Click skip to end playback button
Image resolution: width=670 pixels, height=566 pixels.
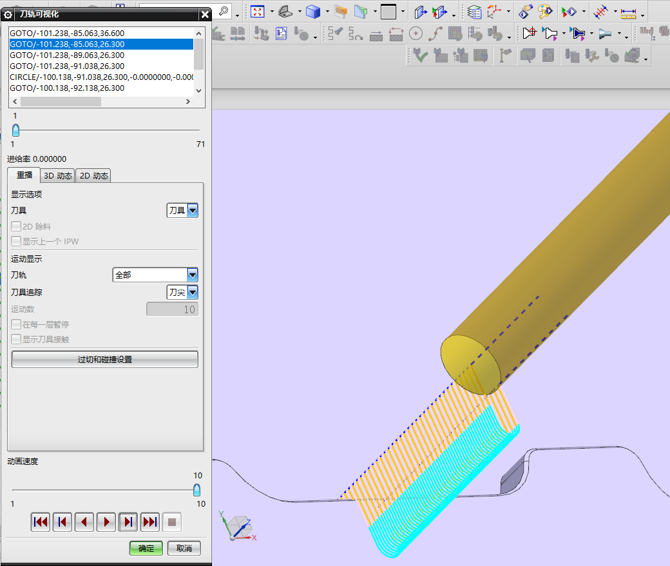tap(150, 522)
